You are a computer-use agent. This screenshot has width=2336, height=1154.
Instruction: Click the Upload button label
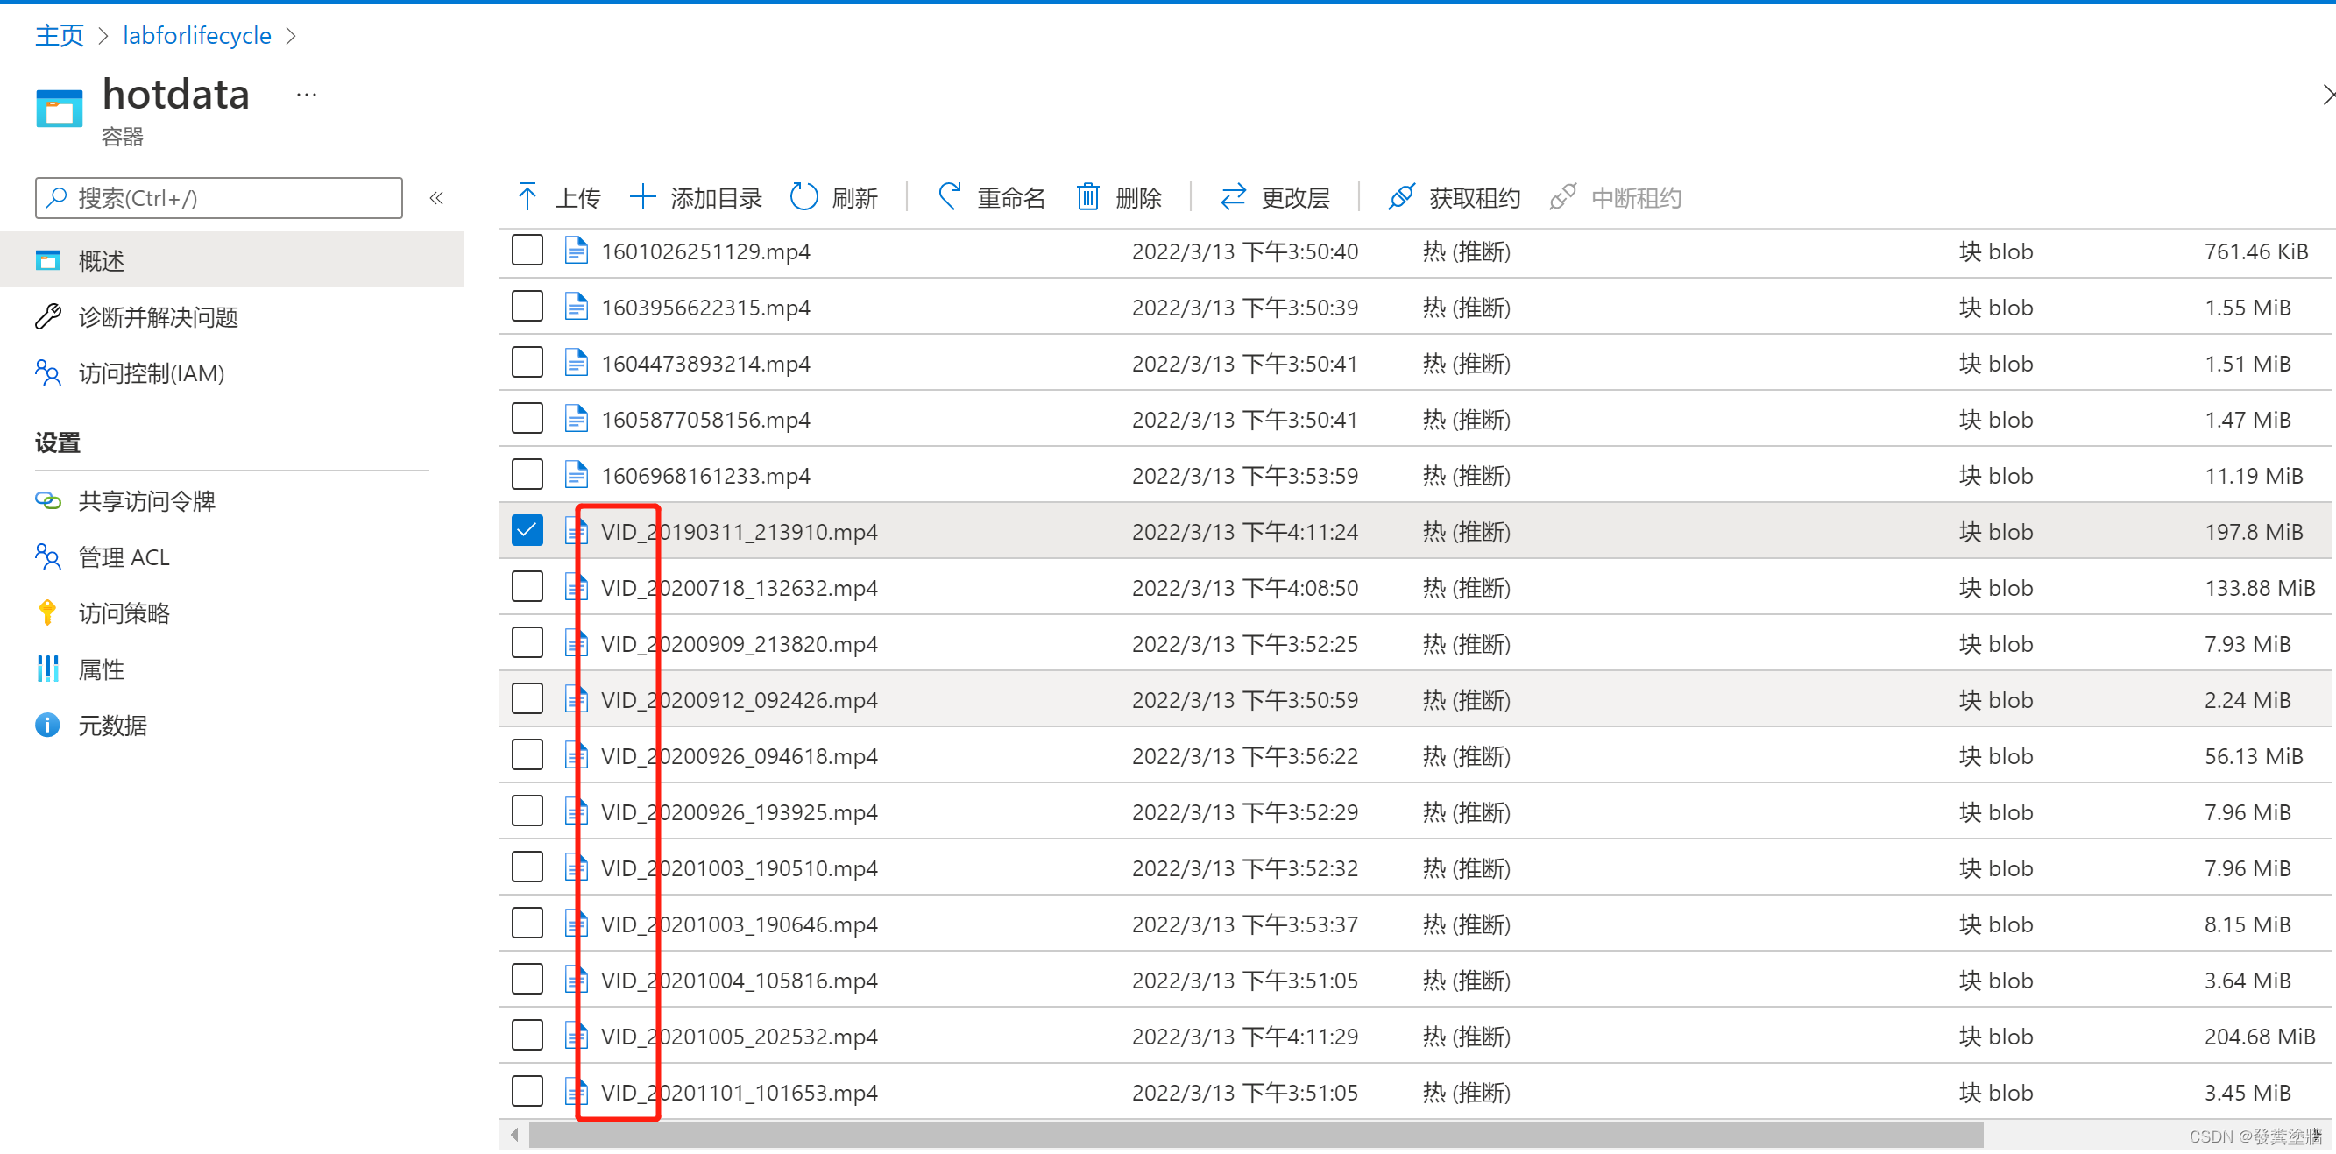pos(577,198)
